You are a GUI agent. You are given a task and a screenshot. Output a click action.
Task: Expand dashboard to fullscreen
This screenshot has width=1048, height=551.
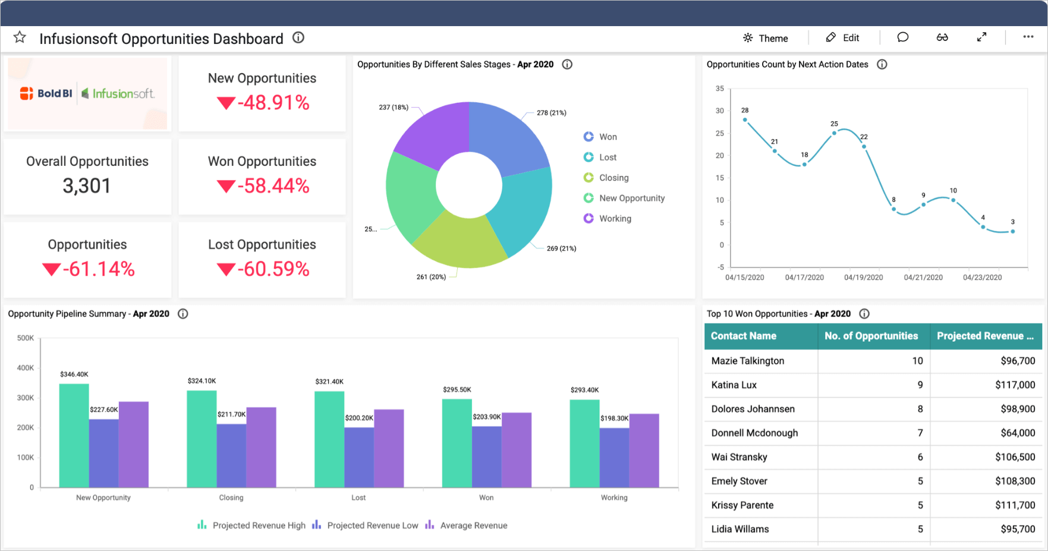tap(981, 37)
